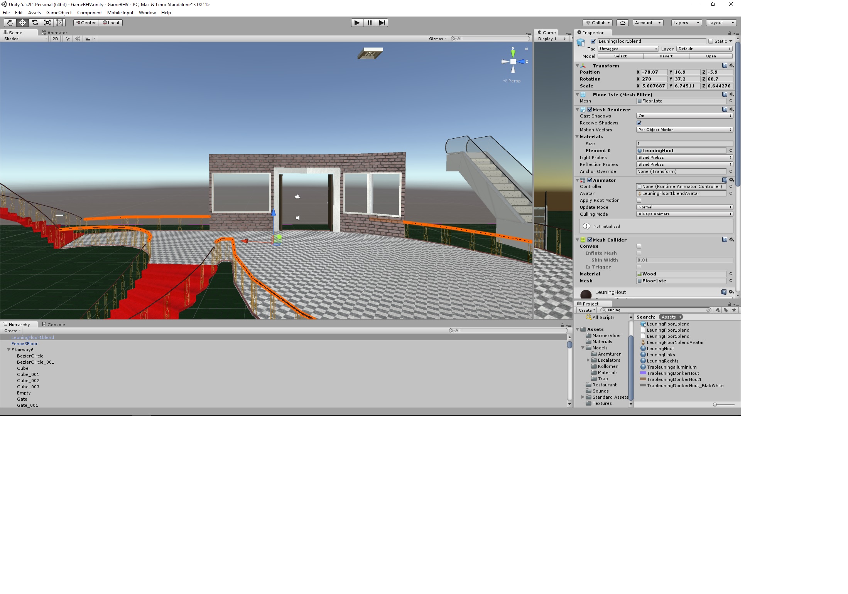Select the Move tool in the toolbar
The width and height of the screenshot is (848, 594).
click(22, 22)
